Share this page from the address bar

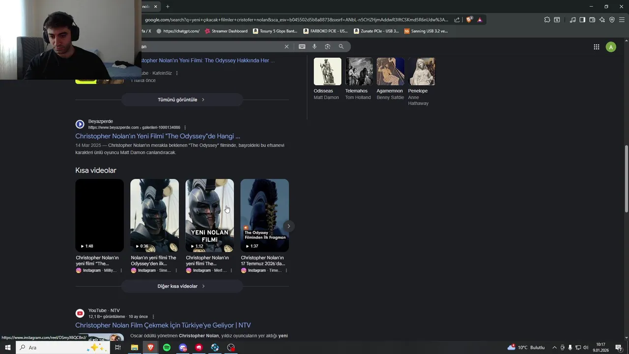(457, 20)
